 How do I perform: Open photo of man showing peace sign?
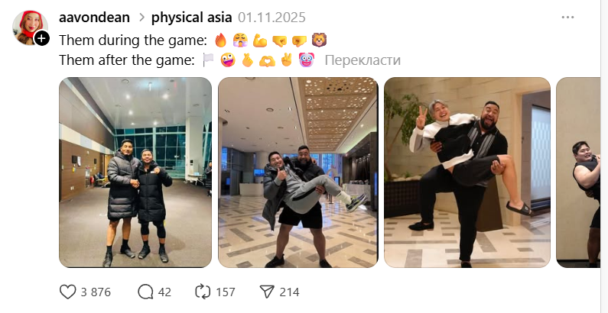467,173
